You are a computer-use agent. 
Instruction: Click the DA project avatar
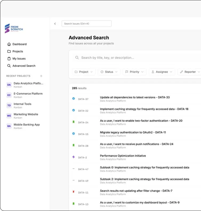tap(9, 85)
